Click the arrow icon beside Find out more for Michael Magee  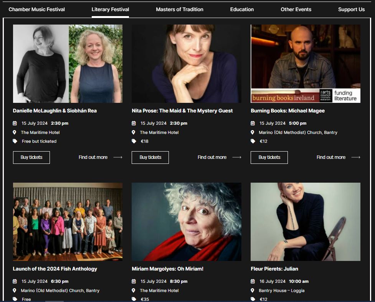click(356, 157)
